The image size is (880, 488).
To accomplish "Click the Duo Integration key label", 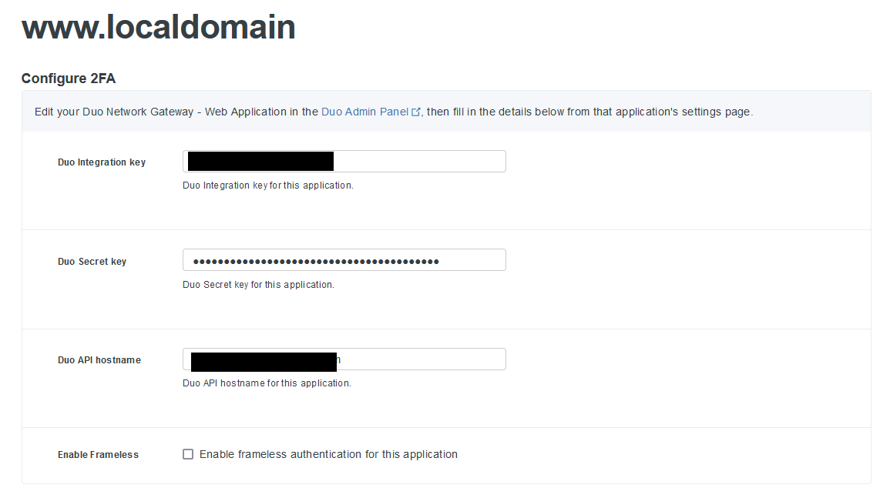I will coord(101,162).
